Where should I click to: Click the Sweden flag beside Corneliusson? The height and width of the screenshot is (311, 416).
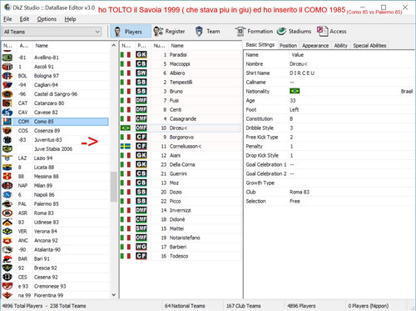[126, 146]
